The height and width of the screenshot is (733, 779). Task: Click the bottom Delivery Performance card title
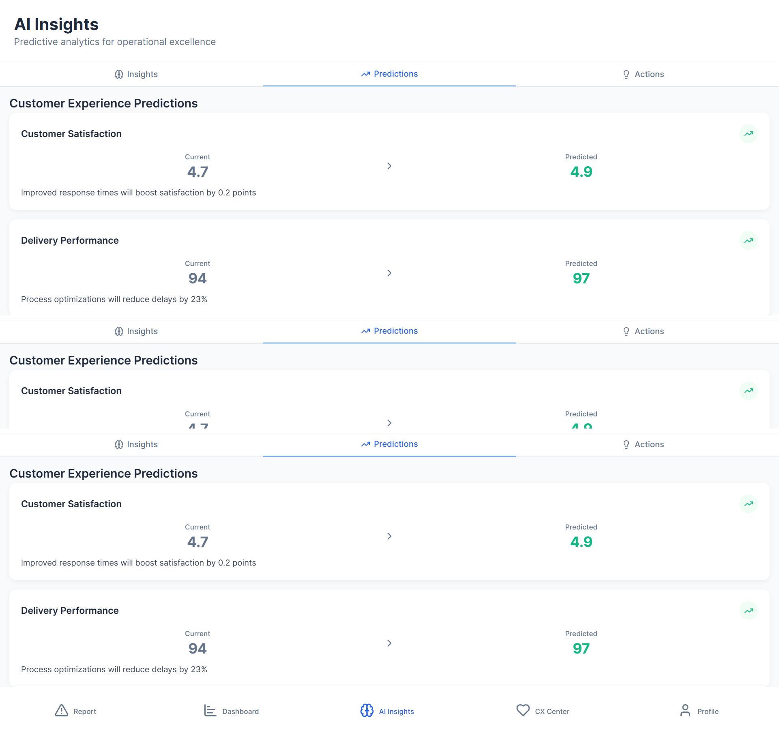[x=70, y=611]
